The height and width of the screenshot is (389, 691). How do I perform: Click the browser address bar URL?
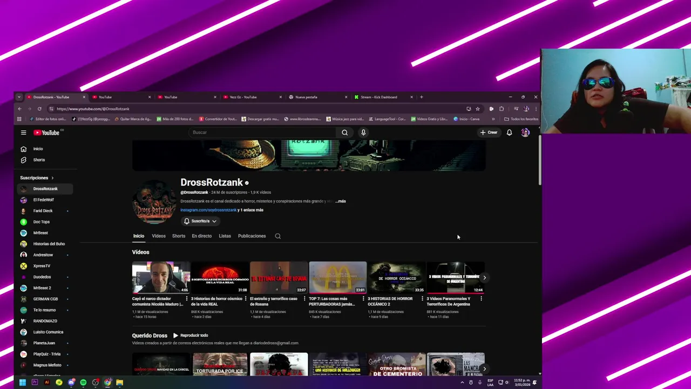(93, 109)
